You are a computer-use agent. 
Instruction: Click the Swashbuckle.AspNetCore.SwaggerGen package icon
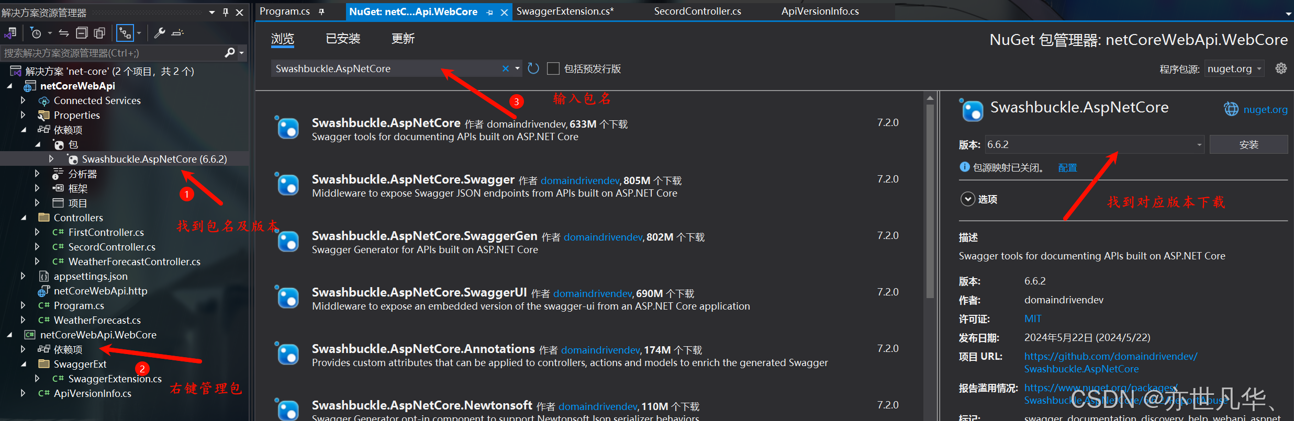287,241
